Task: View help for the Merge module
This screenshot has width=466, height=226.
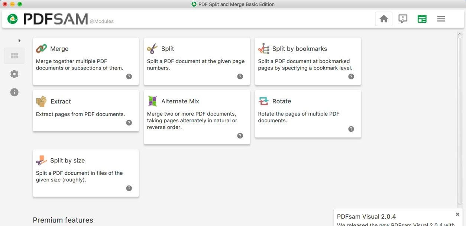Action: click(129, 76)
